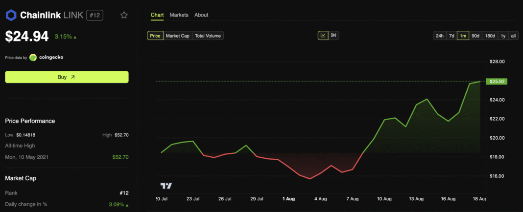
Task: Set chart range to 24h
Action: (x=440, y=36)
